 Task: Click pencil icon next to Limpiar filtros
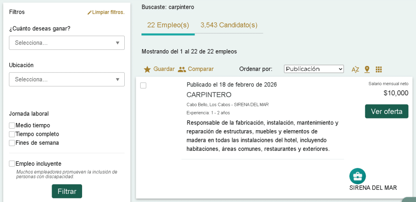[x=89, y=13]
